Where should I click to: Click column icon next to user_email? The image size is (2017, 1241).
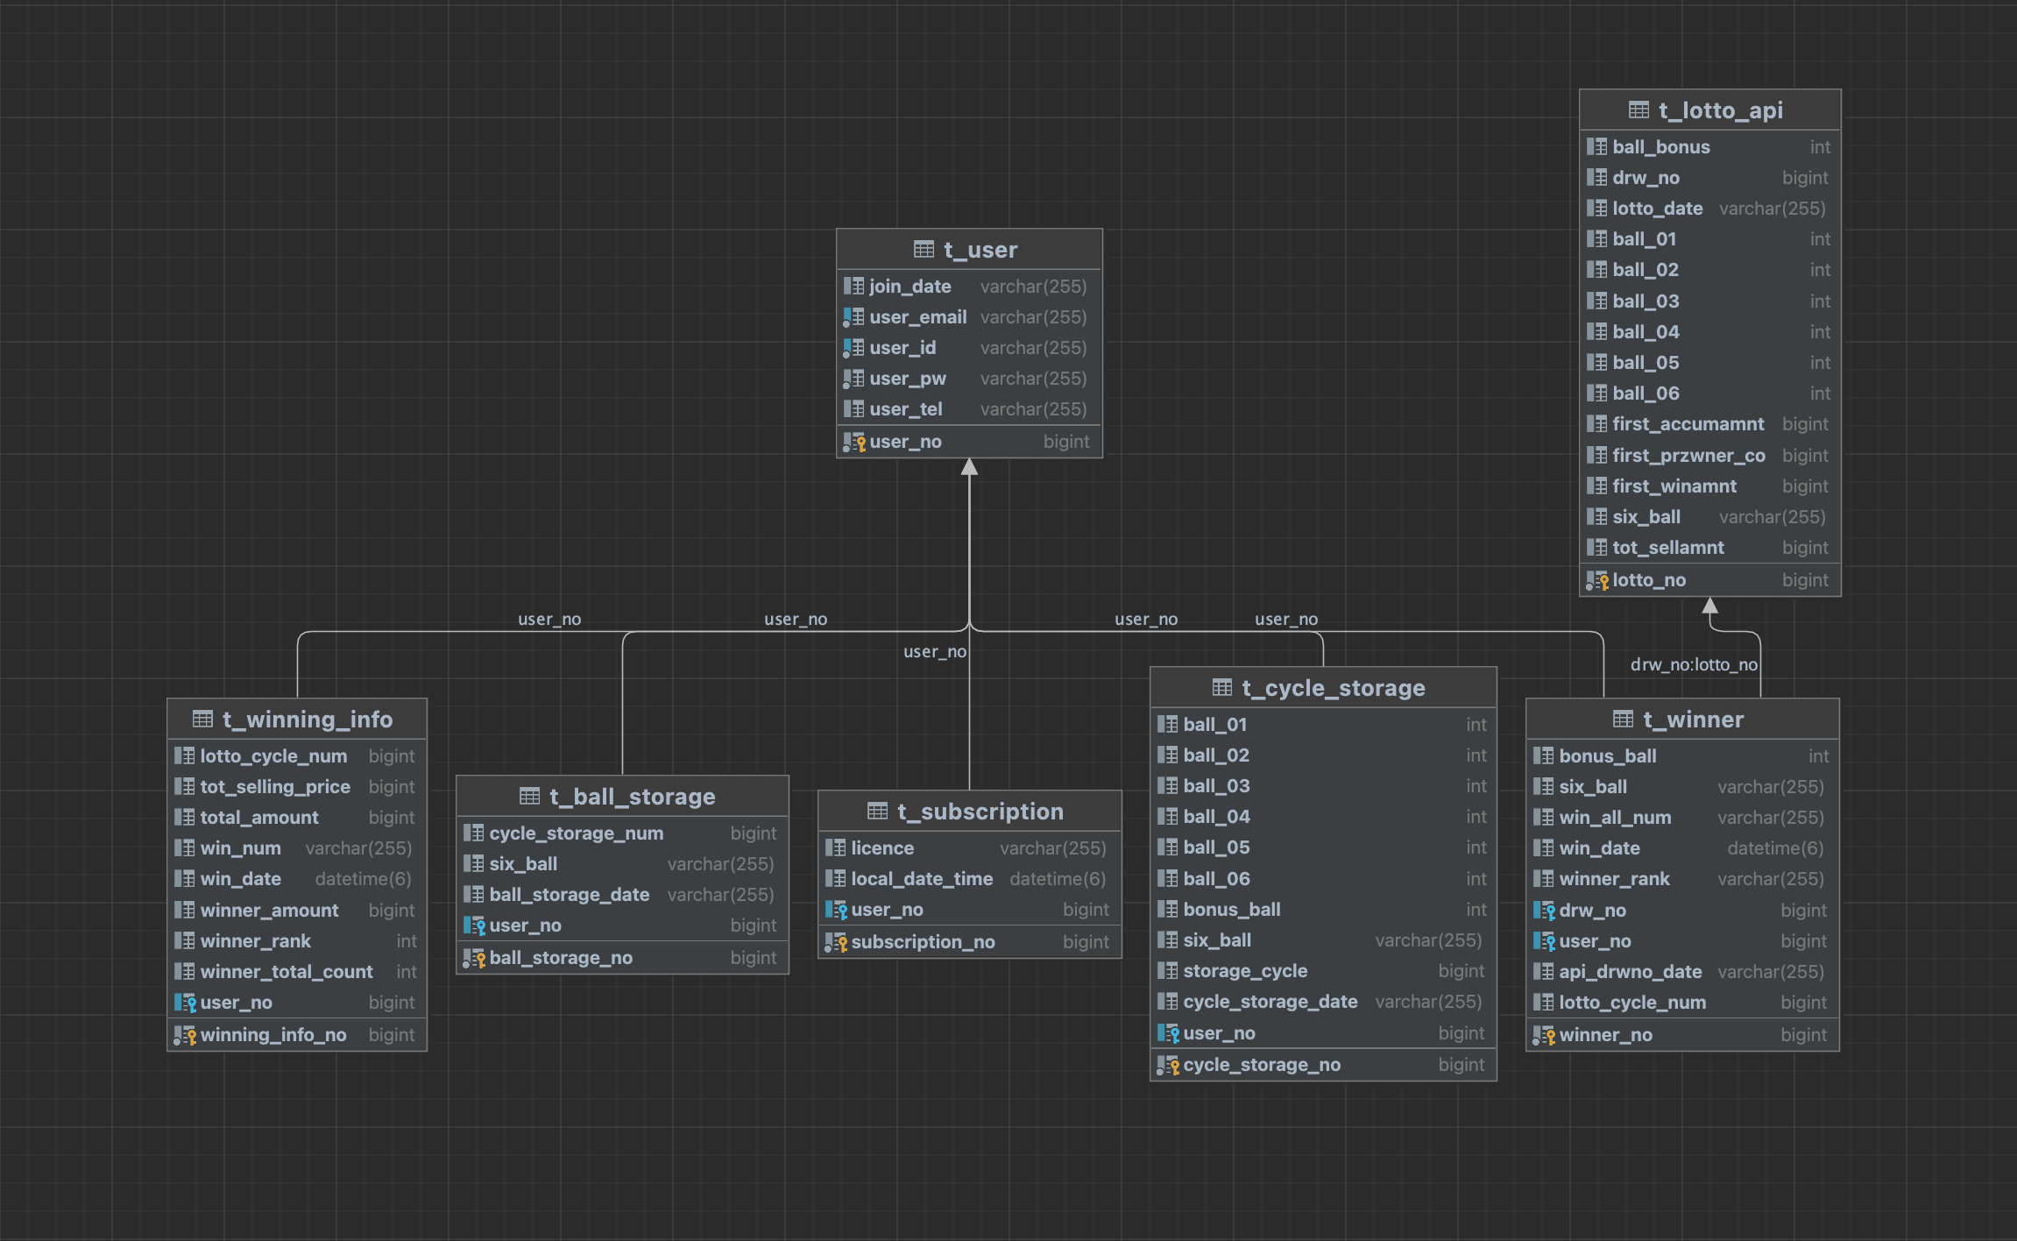[x=854, y=317]
